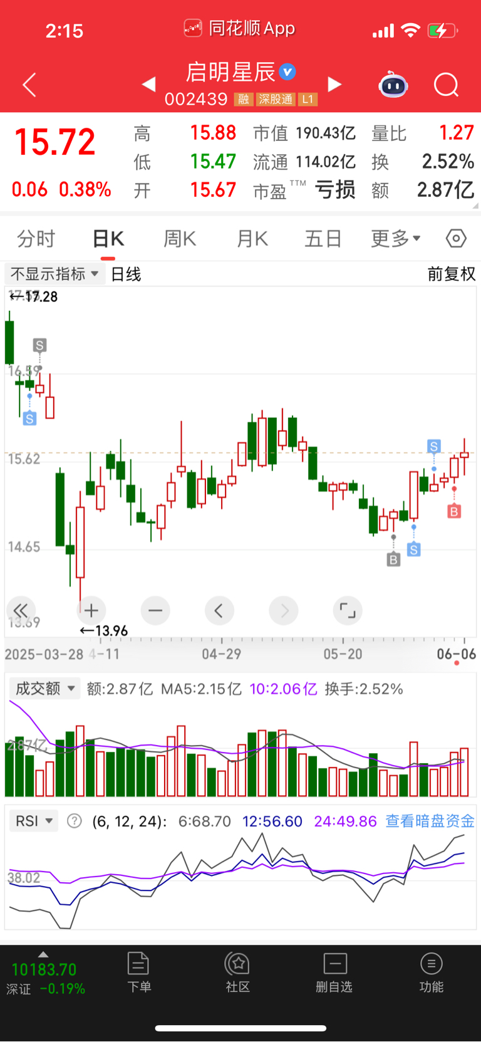Tap 市盈 亏损 value

[x=335, y=190]
